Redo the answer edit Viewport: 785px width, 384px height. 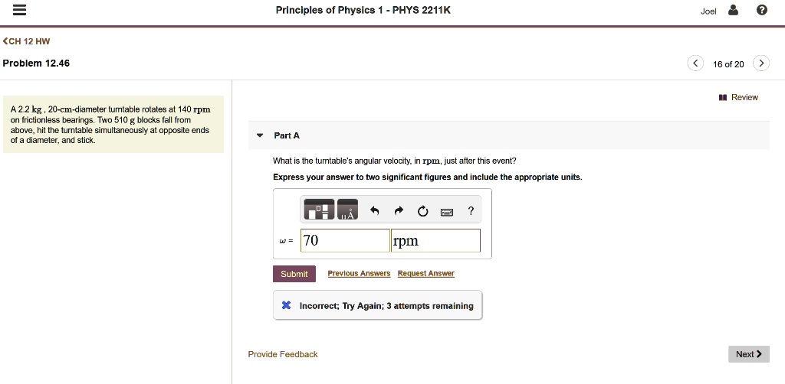[399, 211]
